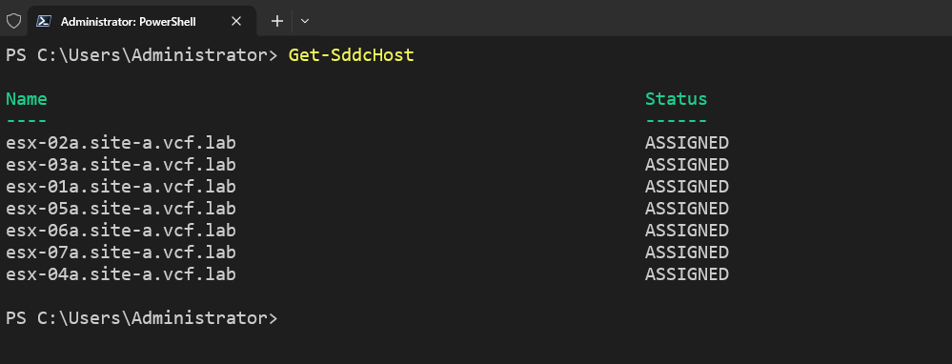The width and height of the screenshot is (952, 364).
Task: Click host esx-03a.site-a.vcf.lab
Action: [x=121, y=165]
